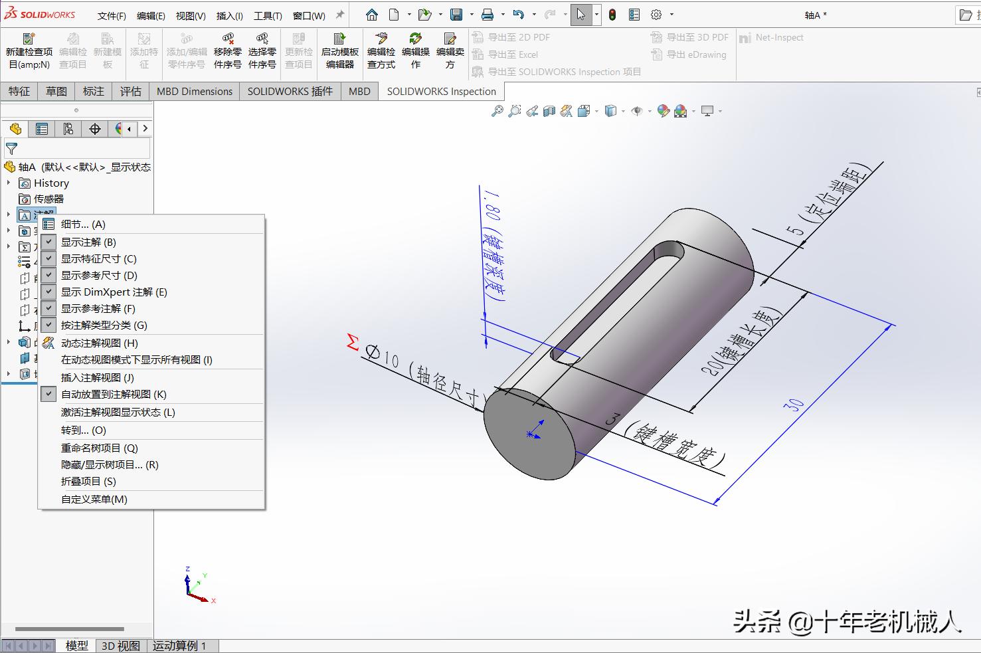Activate the Section View tool icon
The image size is (981, 653).
coord(549,112)
